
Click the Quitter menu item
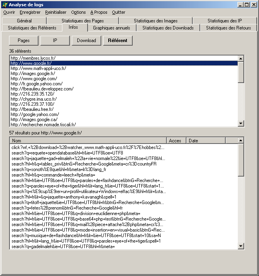(x=119, y=12)
